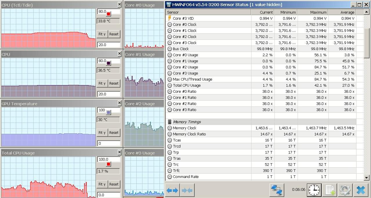Click the 0 min field in GPU Temperature

[x=108, y=143]
